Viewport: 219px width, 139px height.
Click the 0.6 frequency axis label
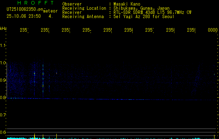click(x=3, y=132)
